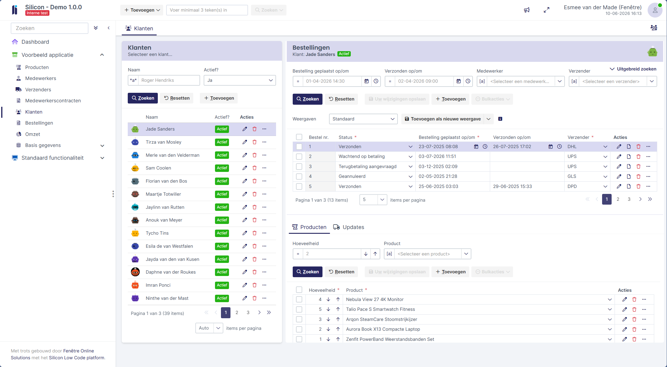667x367 pixels.
Task: Copy order 2 with document icon
Action: (629, 156)
